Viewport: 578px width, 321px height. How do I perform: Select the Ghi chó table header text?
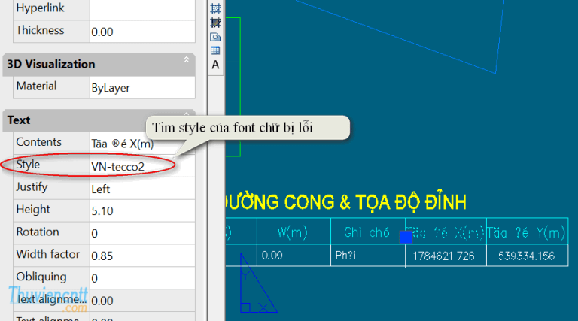coord(367,232)
